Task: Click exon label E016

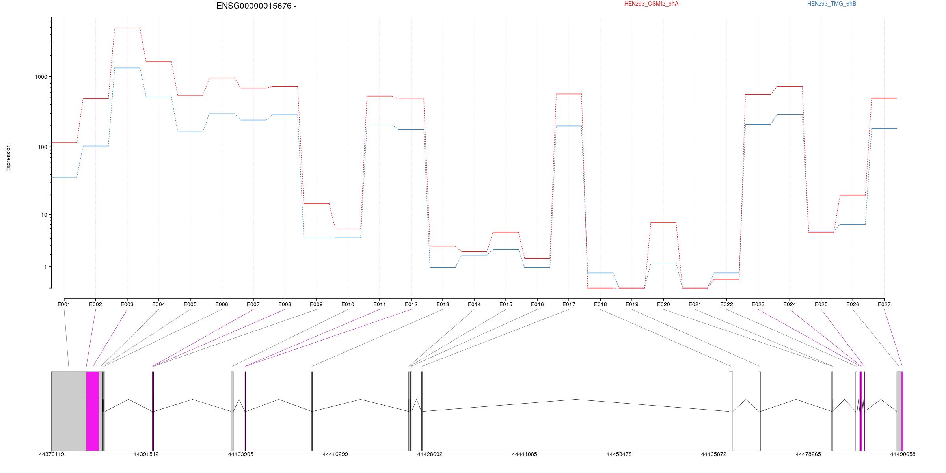Action: (x=537, y=305)
